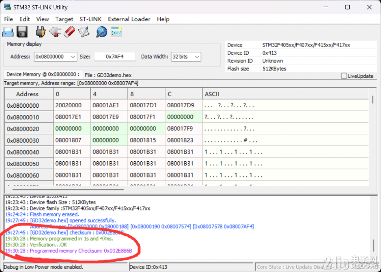Click row address 0x08000060

point(29,175)
